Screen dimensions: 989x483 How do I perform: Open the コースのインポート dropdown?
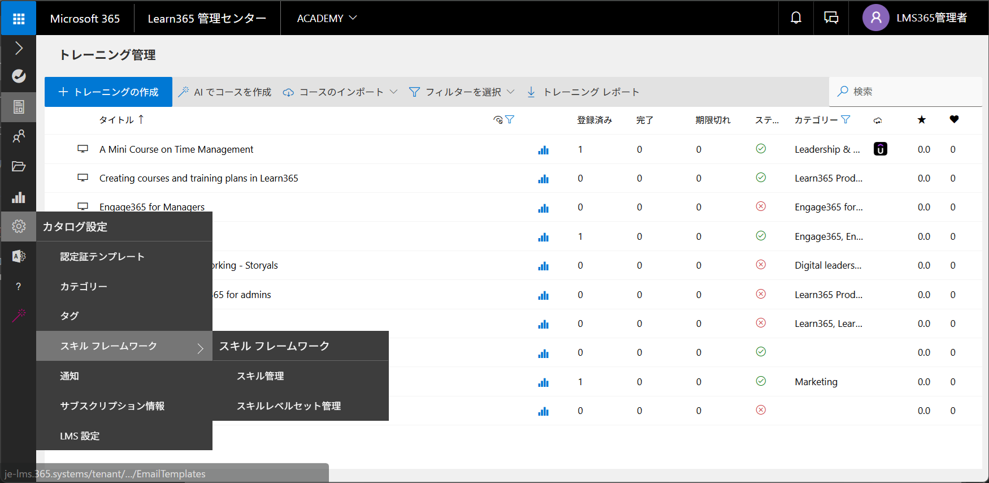pos(340,92)
